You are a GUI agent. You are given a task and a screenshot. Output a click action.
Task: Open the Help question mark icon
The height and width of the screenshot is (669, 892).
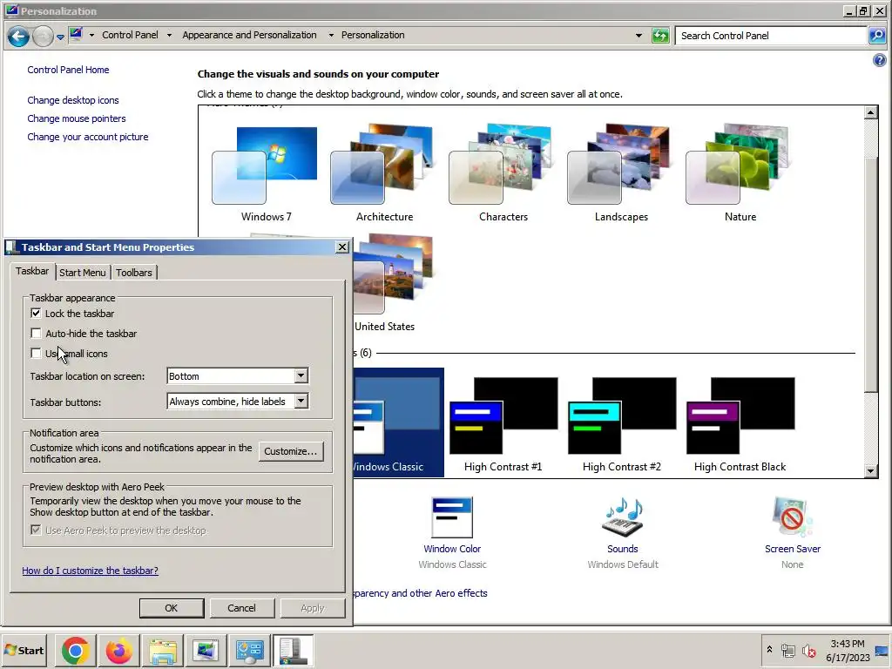[x=880, y=60]
